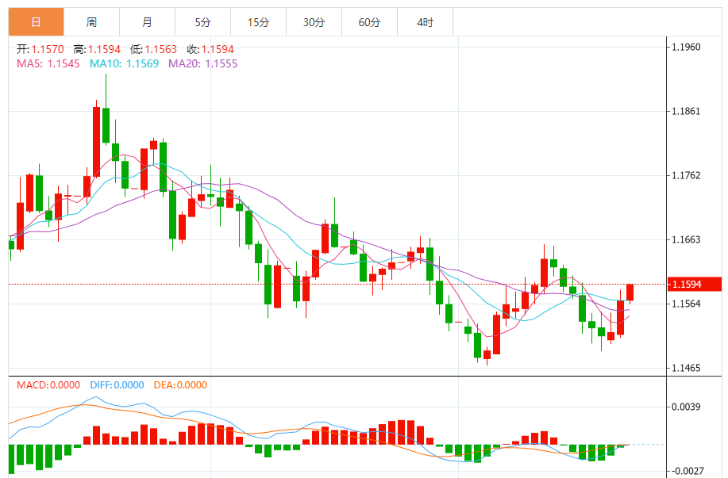Image resolution: width=728 pixels, height=478 pixels.
Task: Open the 30分 chart tab
Action: [x=314, y=21]
